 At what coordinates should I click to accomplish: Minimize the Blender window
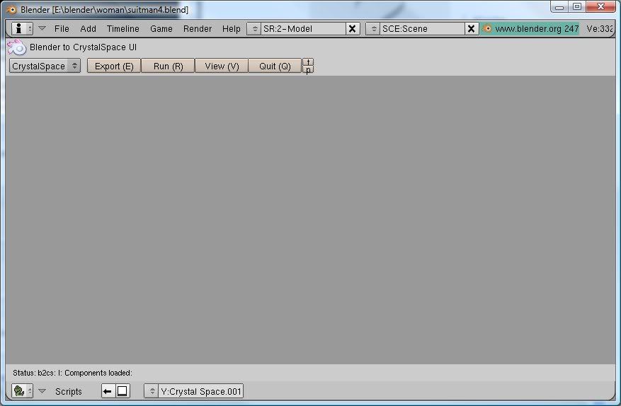[559, 7]
